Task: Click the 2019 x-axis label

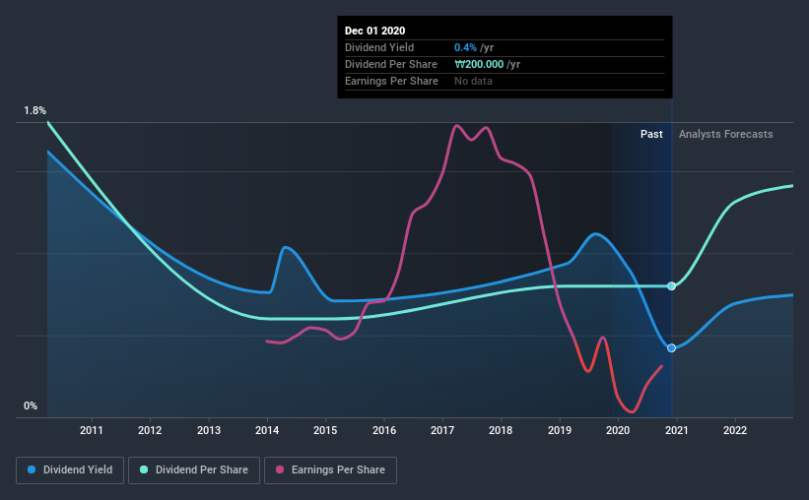Action: 560,430
